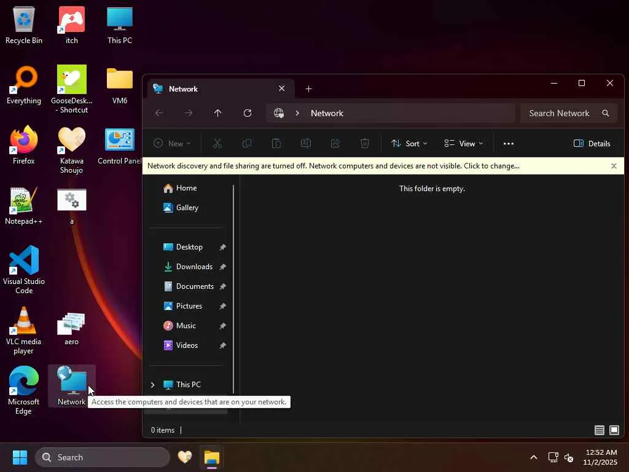
Task: Select the Notepad++ desktop shortcut
Action: tap(24, 205)
